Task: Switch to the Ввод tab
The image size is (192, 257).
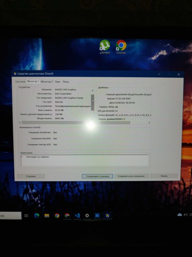Action: pos(66,82)
